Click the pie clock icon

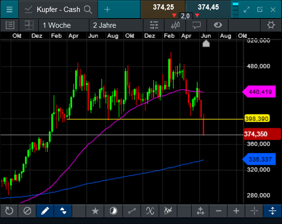113,211
